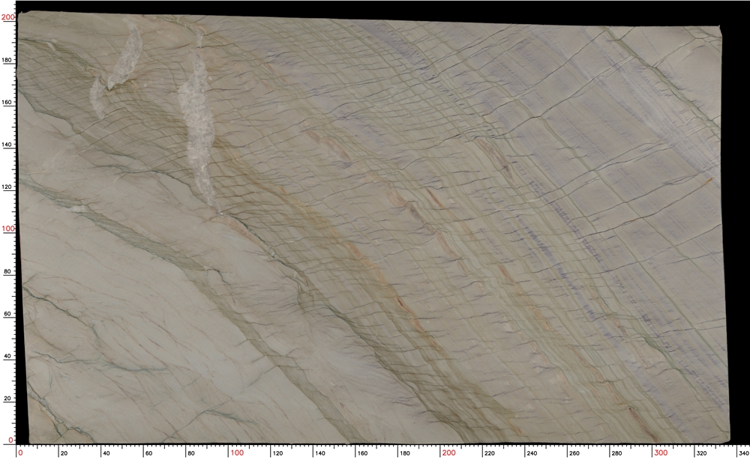
Task: Select red '100' on the vertical ruler
Action: click(8, 229)
